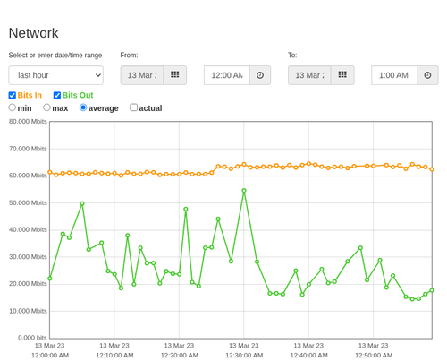Viewport: 447px width, 361px height.
Task: Click the 'Select or enter date/time range' label
Action: pyautogui.click(x=55, y=56)
